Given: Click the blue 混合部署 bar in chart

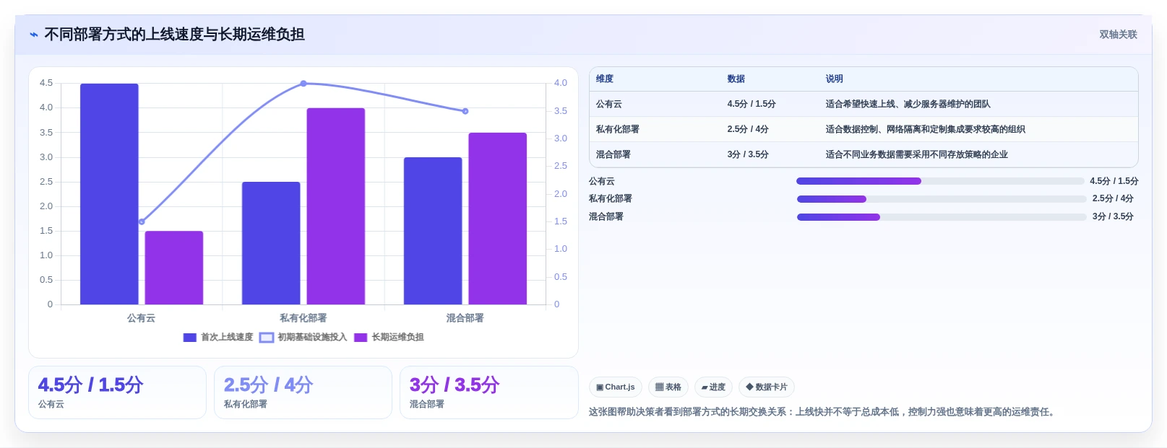Looking at the screenshot, I should pos(433,231).
